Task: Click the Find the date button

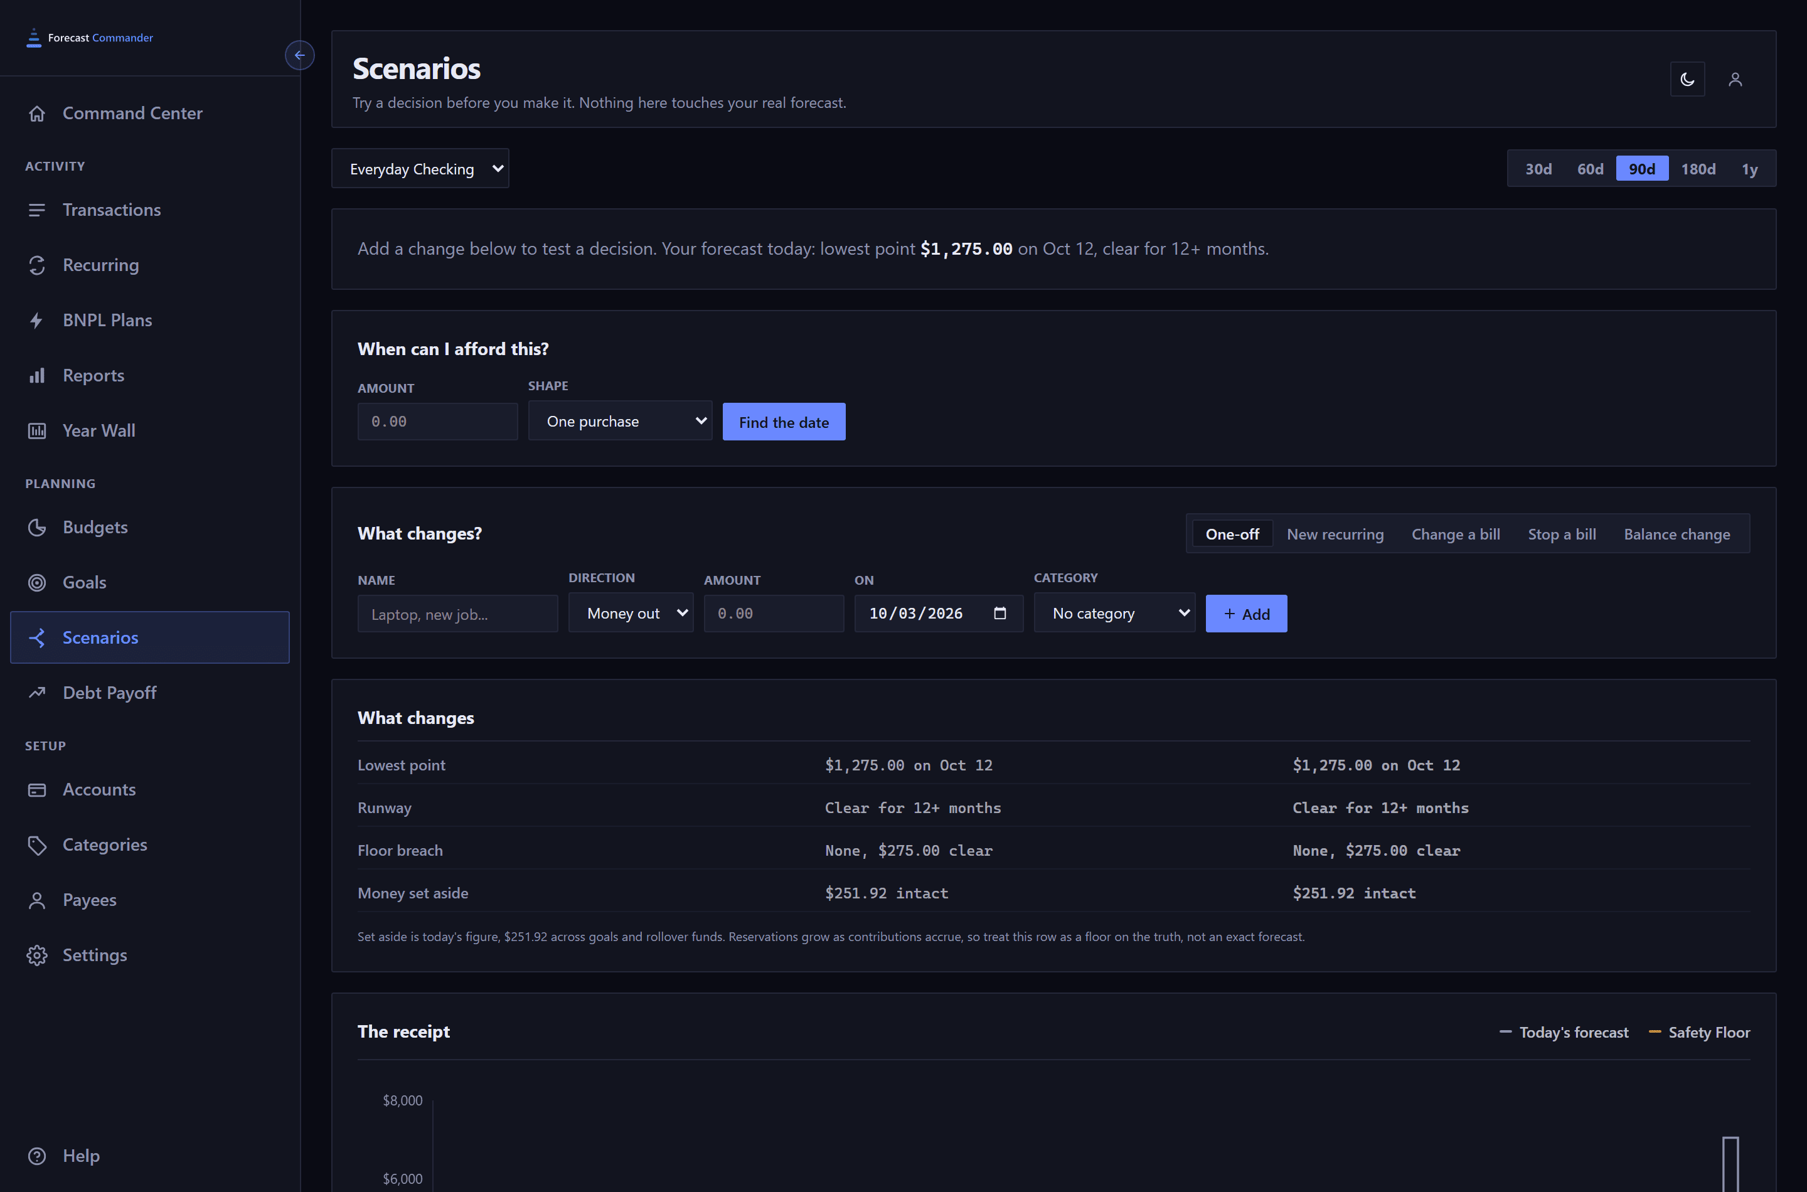Action: pos(783,421)
